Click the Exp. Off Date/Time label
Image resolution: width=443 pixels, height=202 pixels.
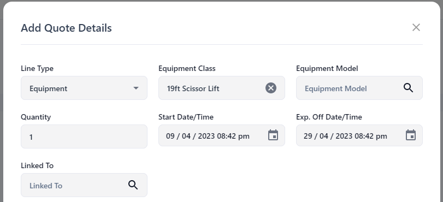(x=329, y=117)
